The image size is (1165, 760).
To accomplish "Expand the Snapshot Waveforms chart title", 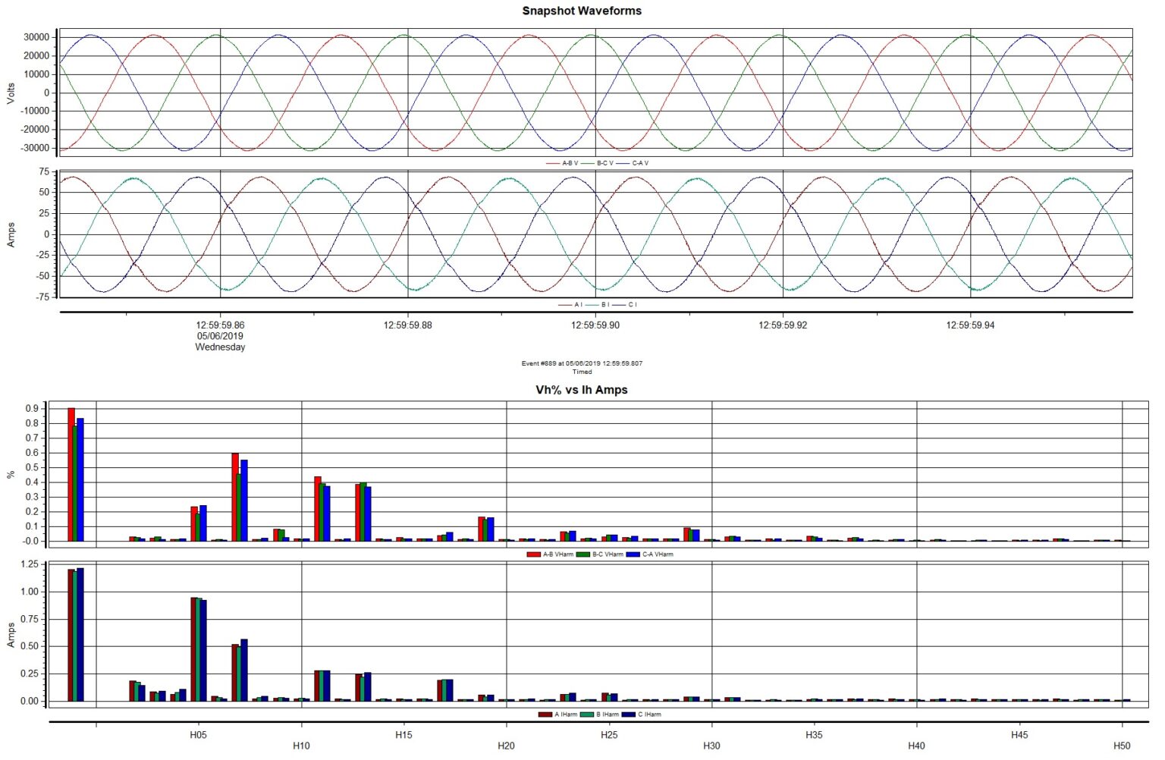I will pyautogui.click(x=581, y=11).
